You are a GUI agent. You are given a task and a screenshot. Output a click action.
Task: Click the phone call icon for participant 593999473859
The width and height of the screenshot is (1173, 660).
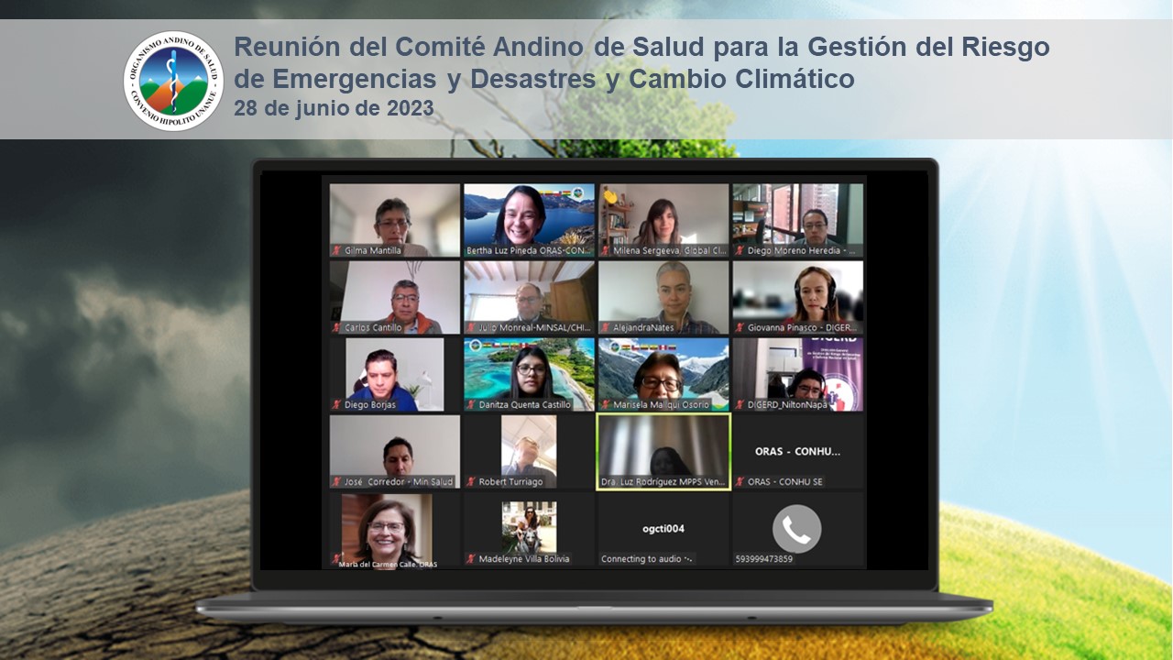(796, 529)
